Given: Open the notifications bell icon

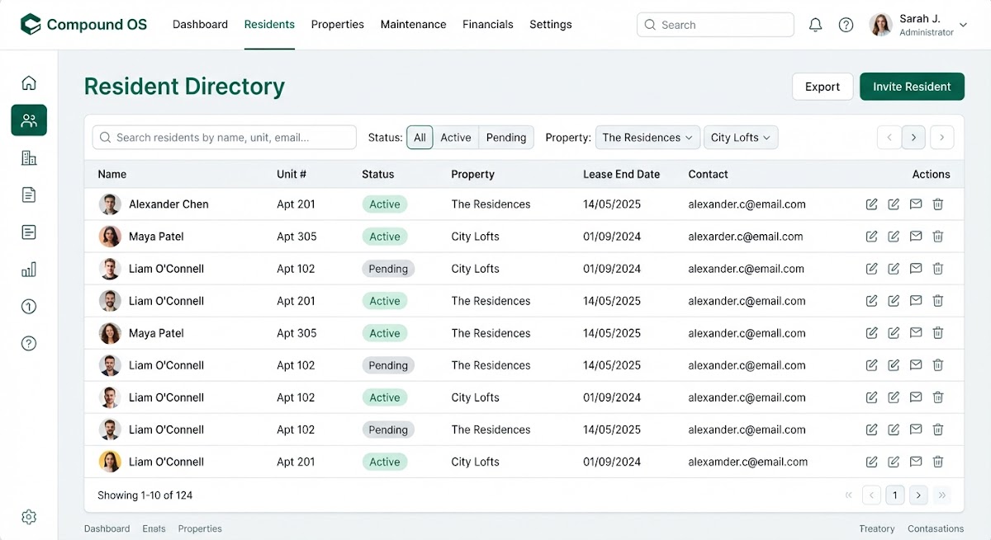Looking at the screenshot, I should coord(815,25).
